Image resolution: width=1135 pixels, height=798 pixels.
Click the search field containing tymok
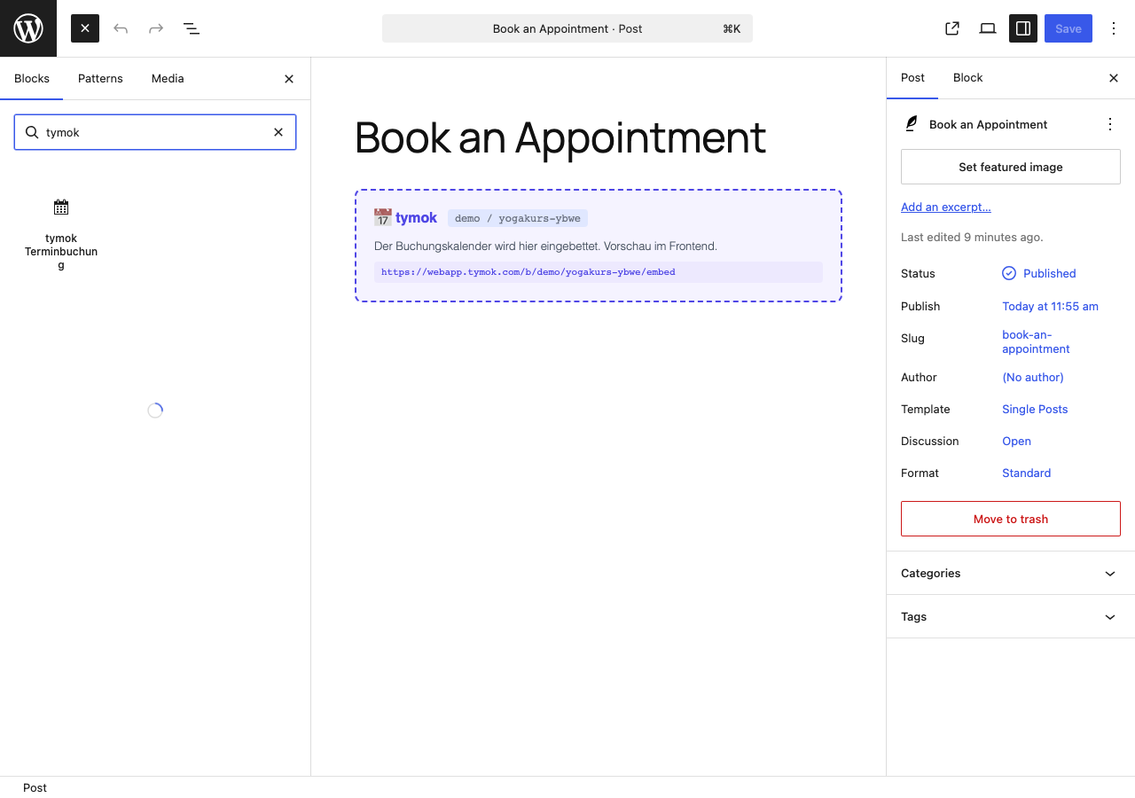[155, 132]
